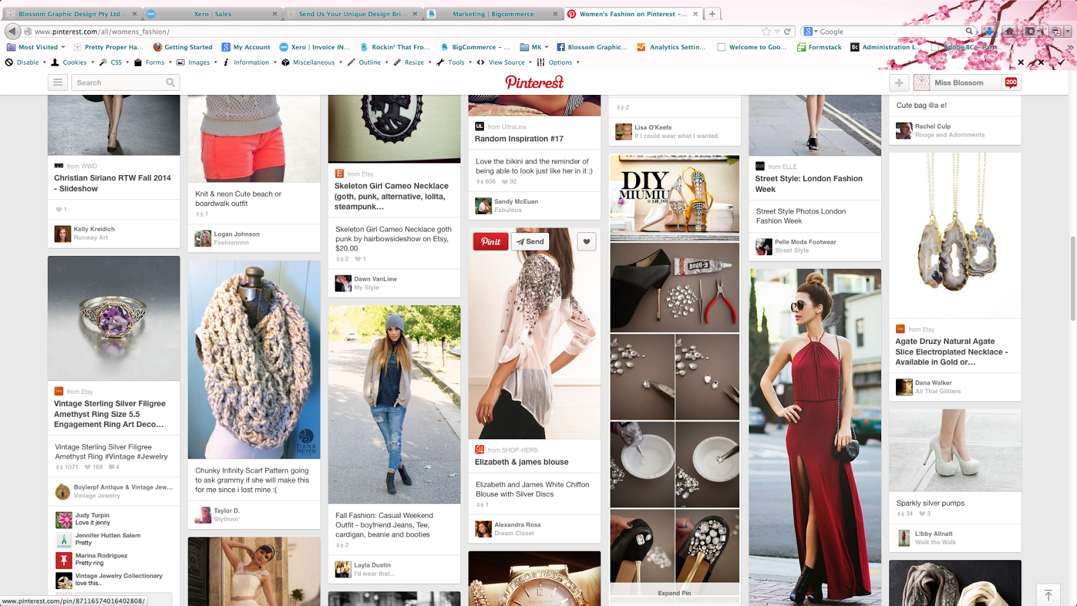Open the Formstack bookmark

point(819,47)
